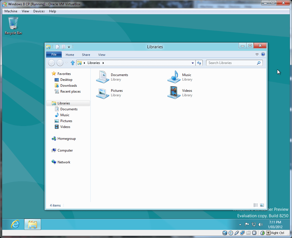Image resolution: width=292 pixels, height=238 pixels.
Task: Open VirtualBox Help menu
Action: pos(53,11)
